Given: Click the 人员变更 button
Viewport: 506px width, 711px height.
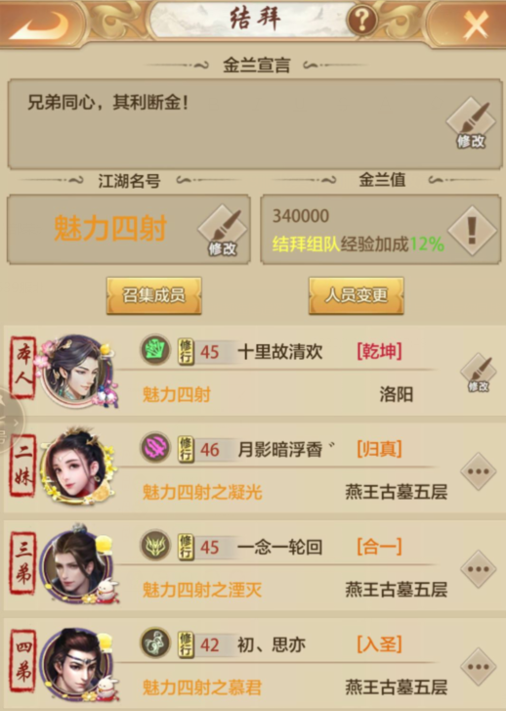Looking at the screenshot, I should [357, 295].
